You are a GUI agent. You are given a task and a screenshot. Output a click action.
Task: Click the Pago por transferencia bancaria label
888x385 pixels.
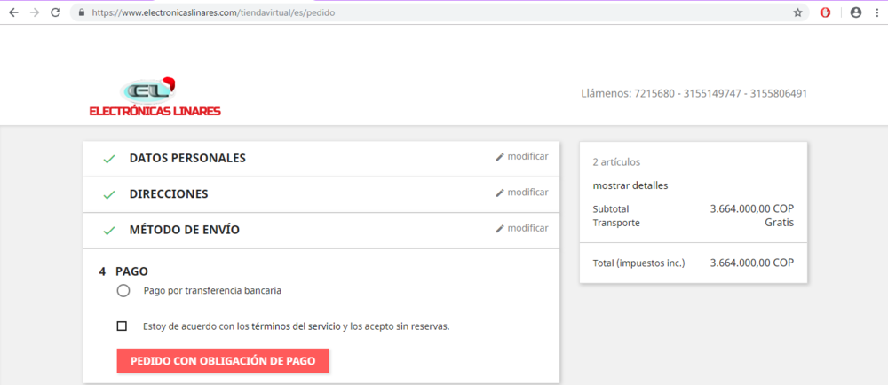[x=212, y=291]
